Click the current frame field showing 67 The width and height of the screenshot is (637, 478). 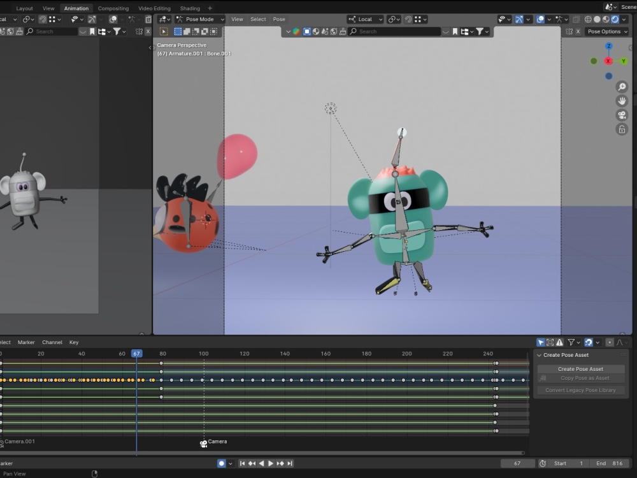pyautogui.click(x=517, y=463)
